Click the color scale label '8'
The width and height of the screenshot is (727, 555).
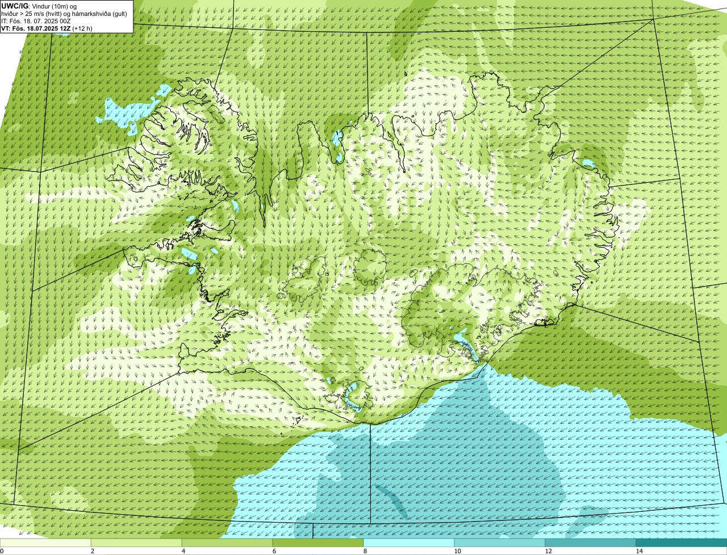366,551
